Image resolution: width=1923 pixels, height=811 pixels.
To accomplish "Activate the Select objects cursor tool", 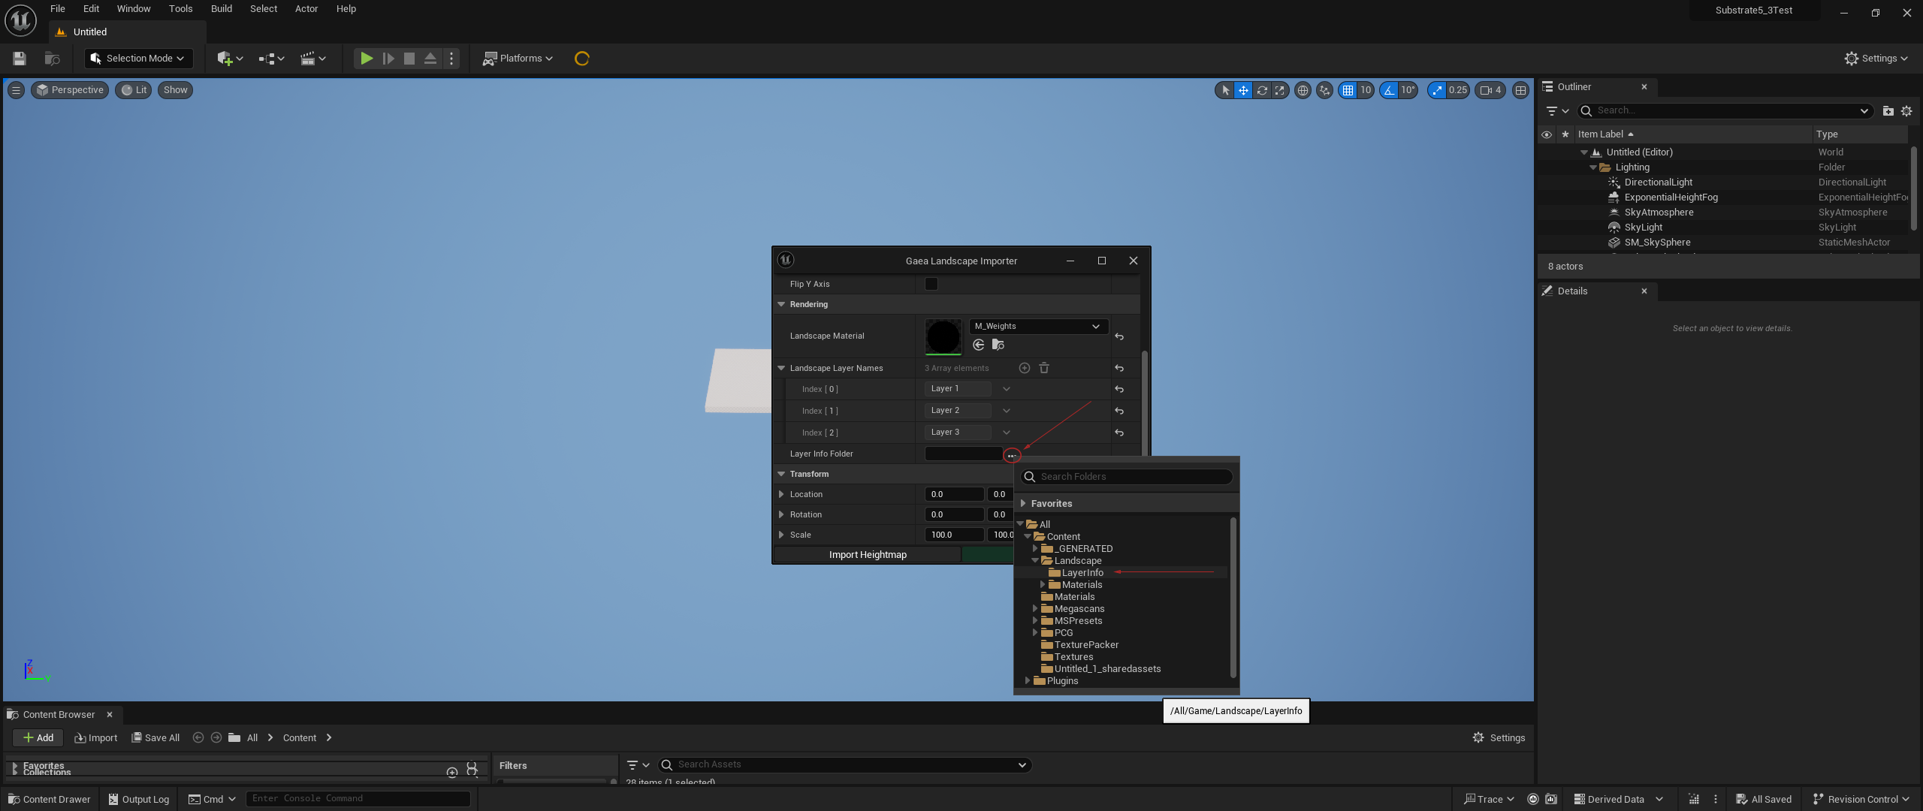I will pos(1225,90).
